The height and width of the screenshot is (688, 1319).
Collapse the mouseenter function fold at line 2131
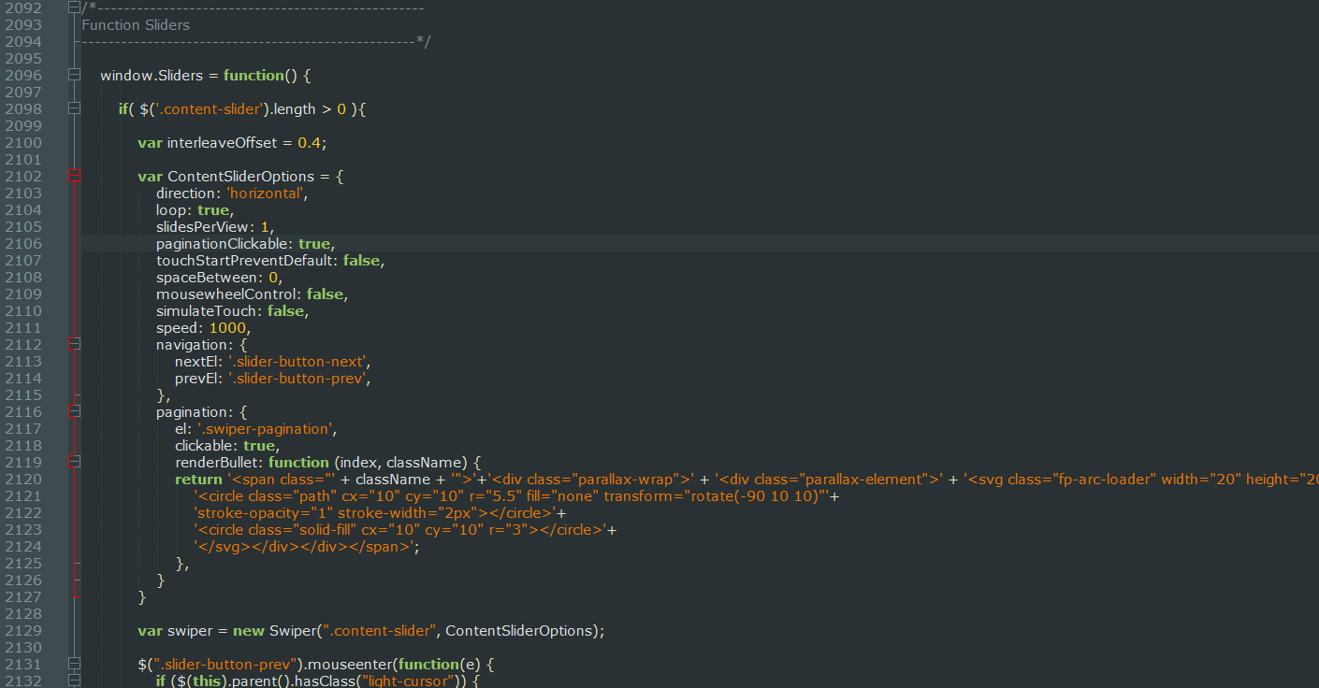pyautogui.click(x=75, y=665)
